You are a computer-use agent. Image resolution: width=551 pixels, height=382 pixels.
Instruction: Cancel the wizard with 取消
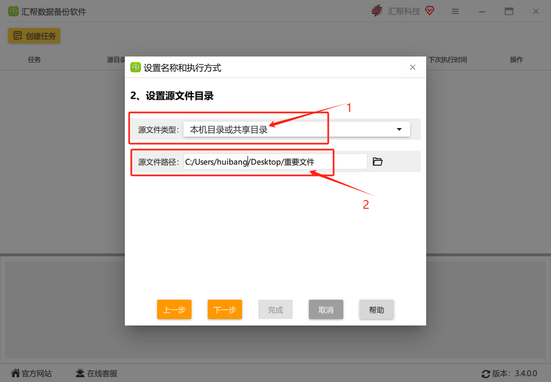pyautogui.click(x=326, y=309)
